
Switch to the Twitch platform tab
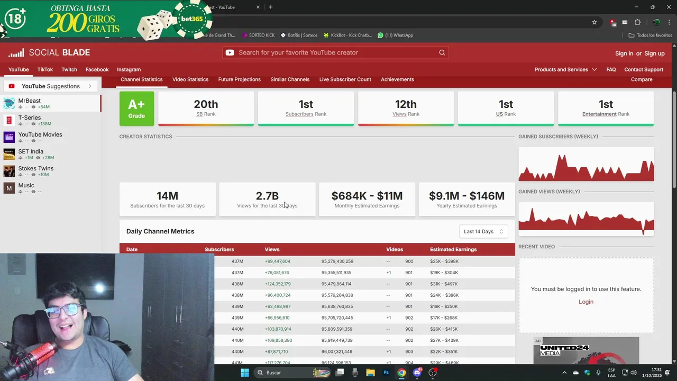coord(69,69)
